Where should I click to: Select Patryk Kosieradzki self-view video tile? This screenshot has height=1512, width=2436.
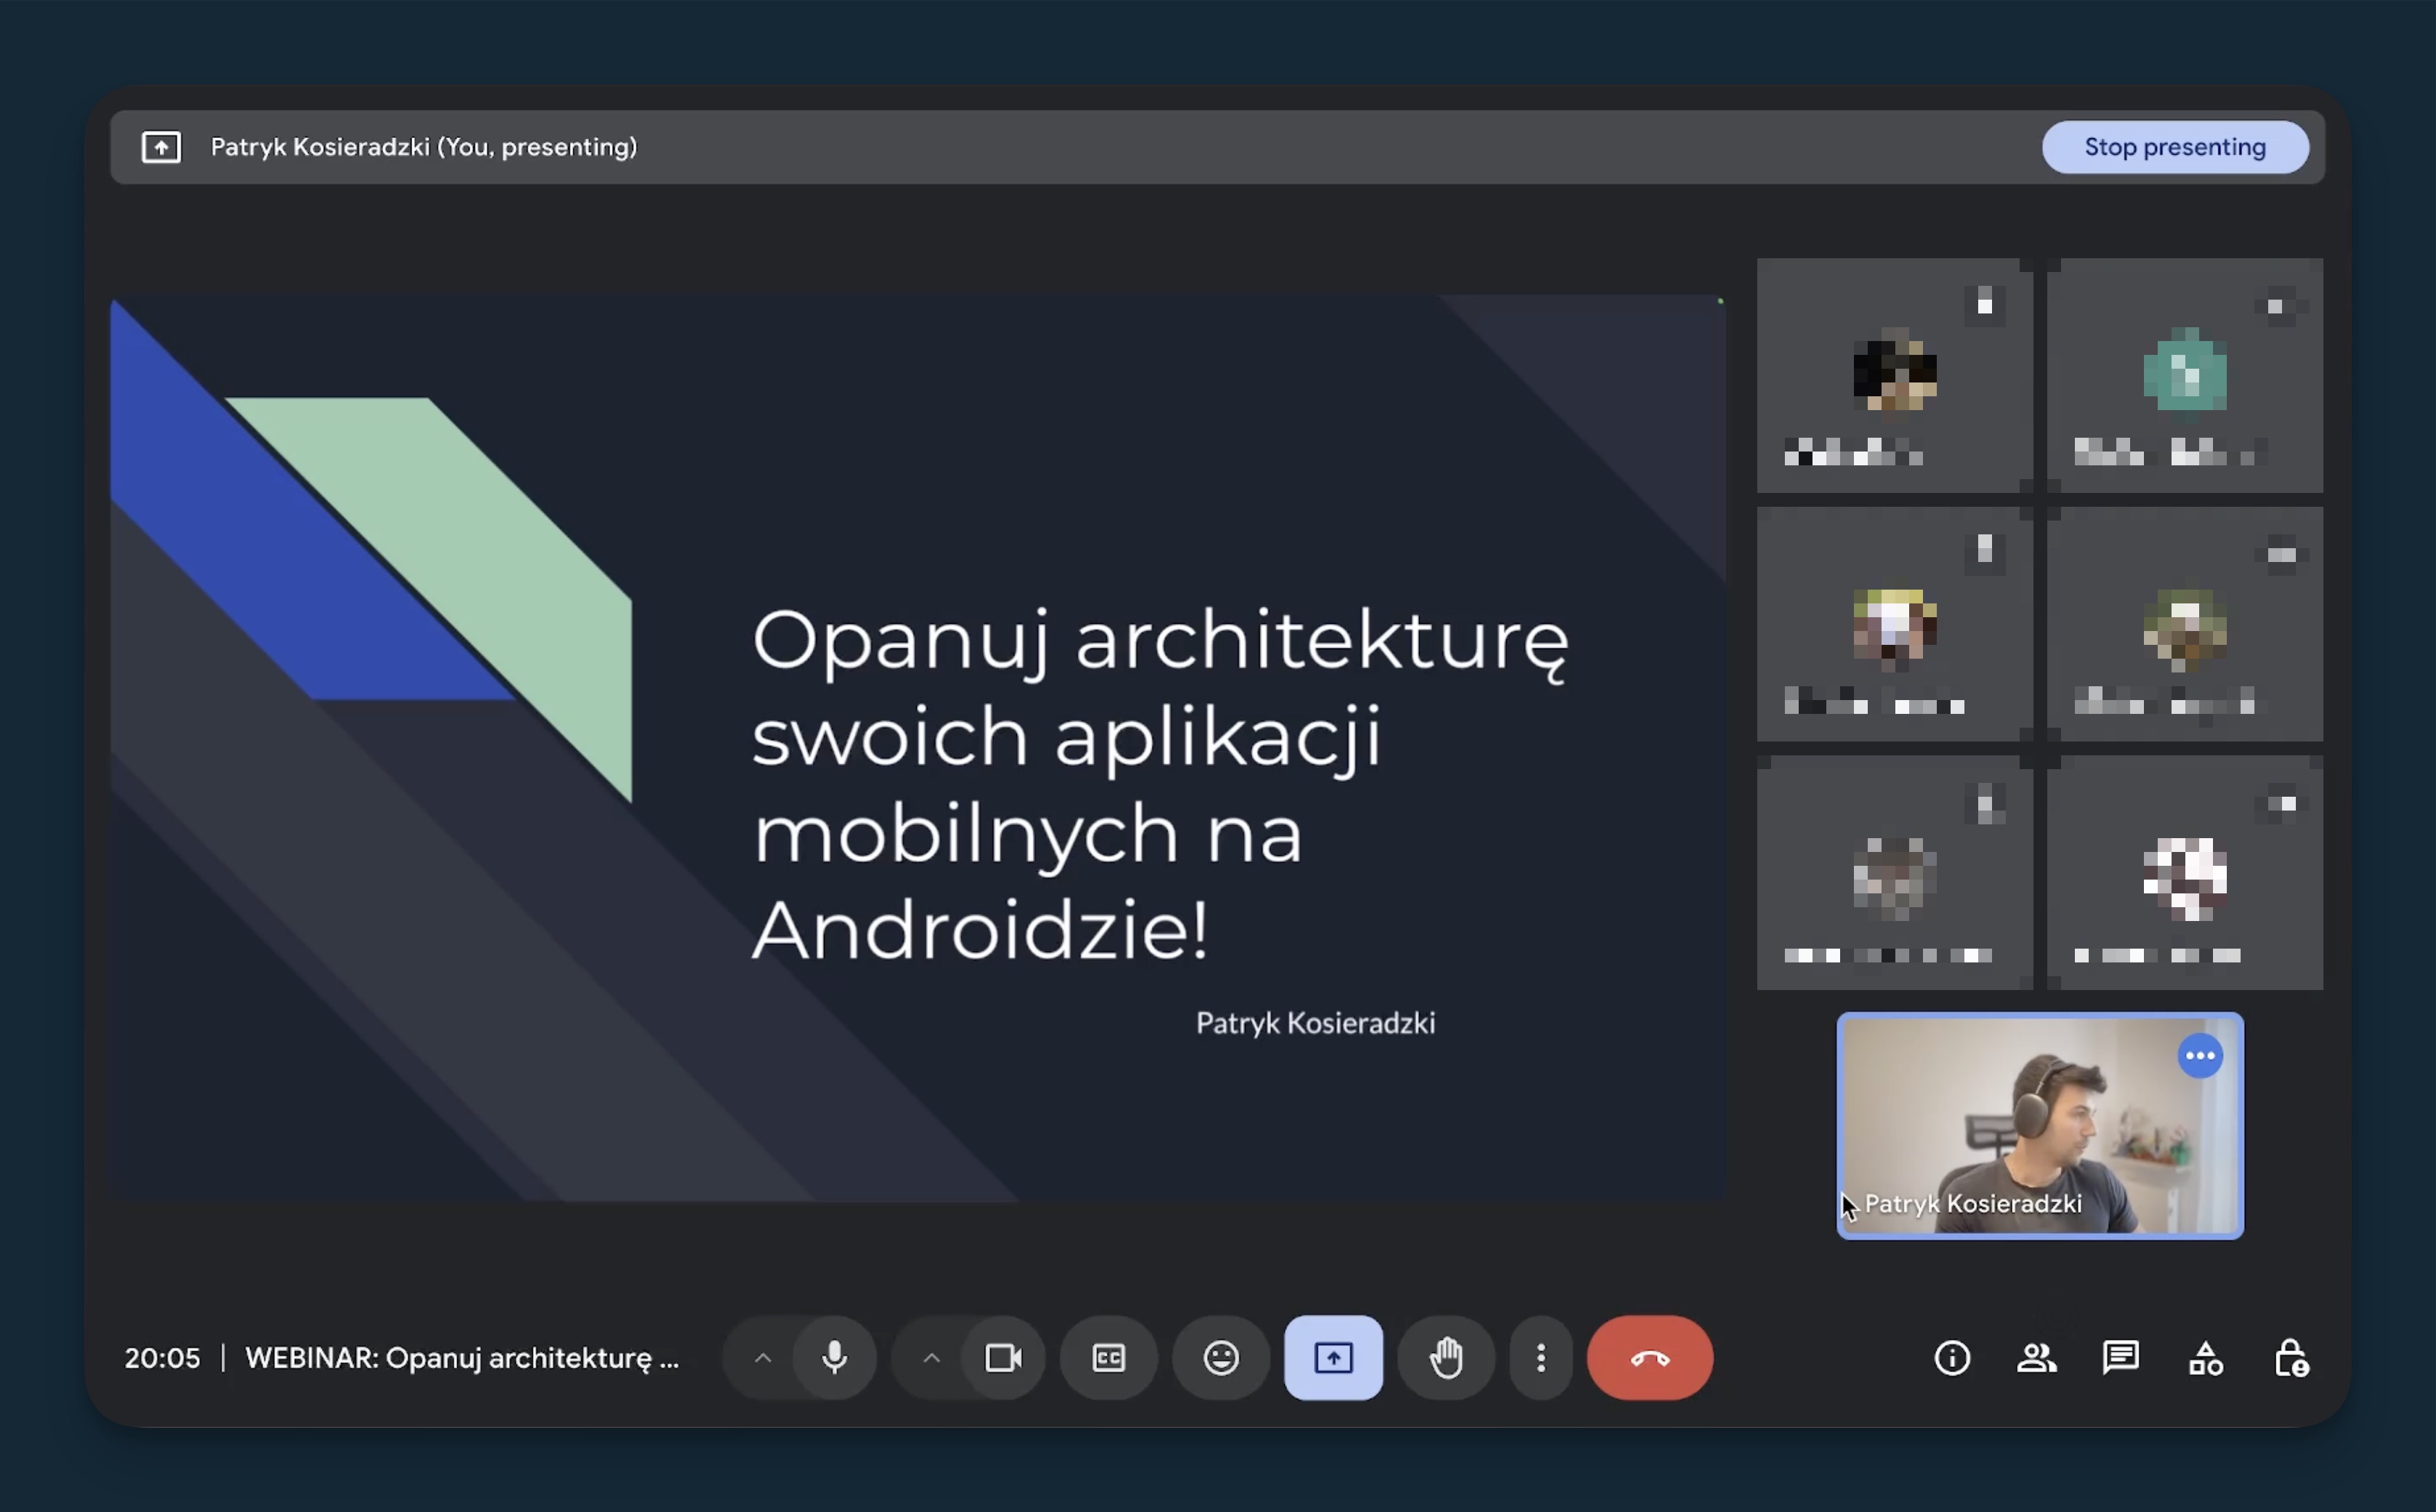click(x=2040, y=1126)
